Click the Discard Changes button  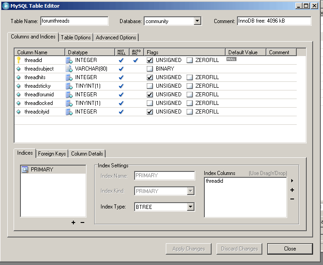tap(239, 249)
